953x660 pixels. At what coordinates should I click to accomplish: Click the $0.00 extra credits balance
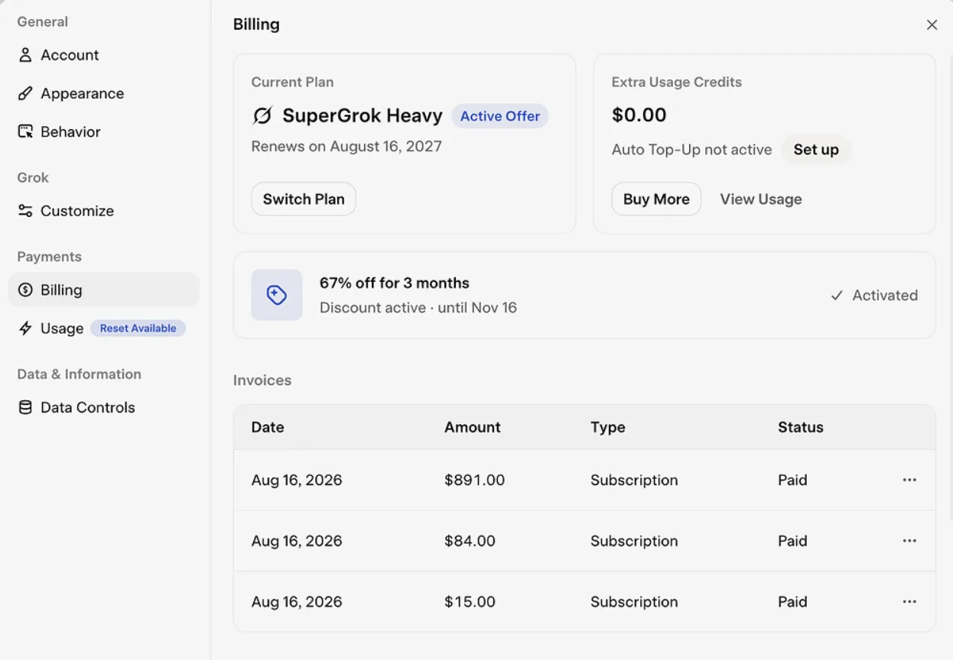click(x=639, y=115)
